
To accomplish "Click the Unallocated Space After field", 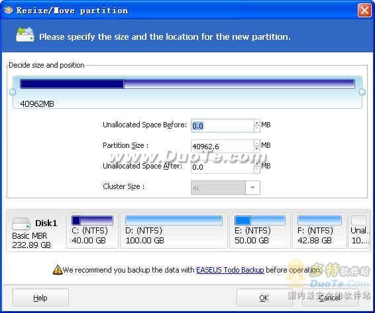I will click(x=222, y=167).
